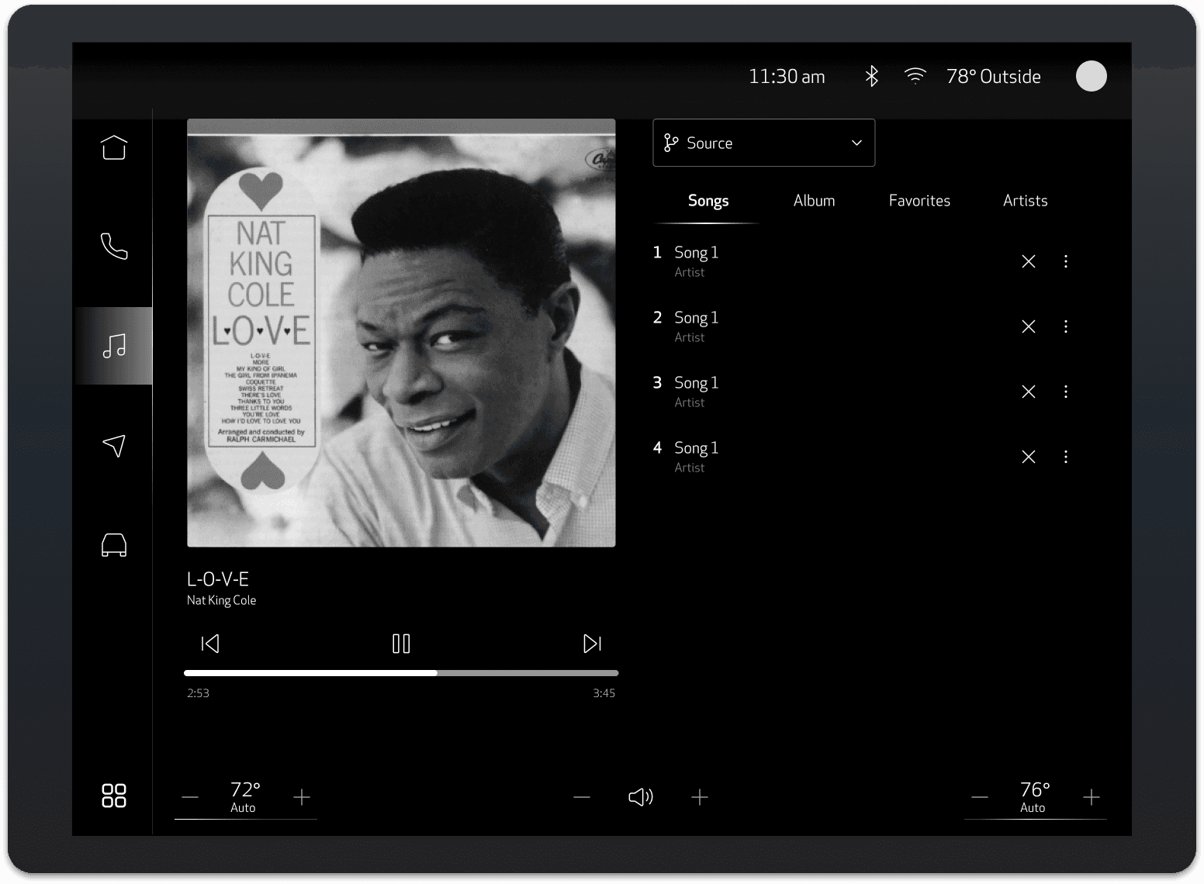
Task: Remove song number 2 from list
Action: [x=1029, y=326]
